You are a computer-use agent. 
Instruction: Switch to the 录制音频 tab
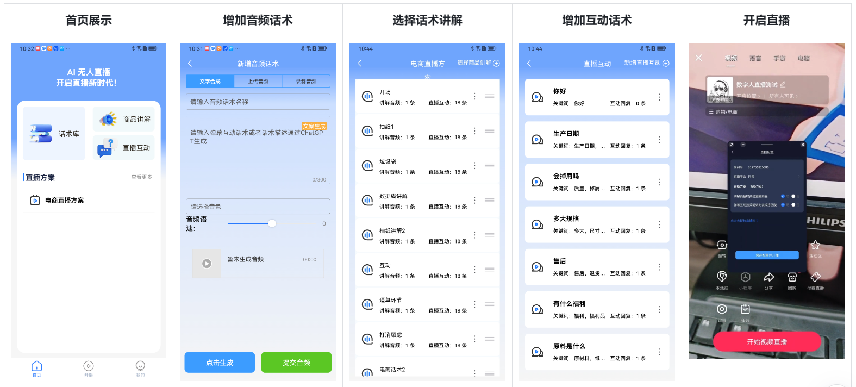(x=306, y=81)
